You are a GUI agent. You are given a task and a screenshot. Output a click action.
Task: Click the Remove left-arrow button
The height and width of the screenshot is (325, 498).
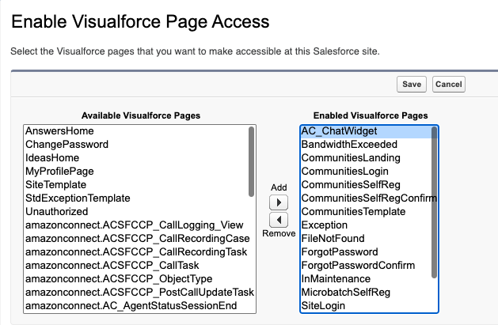point(279,220)
